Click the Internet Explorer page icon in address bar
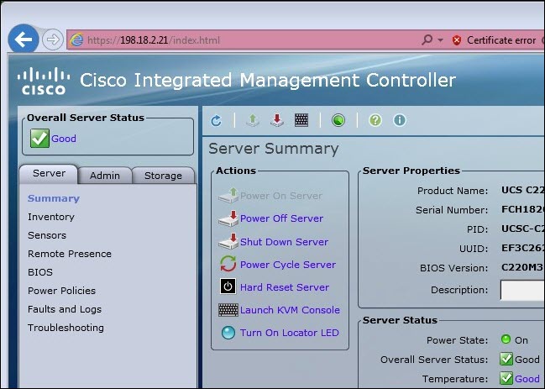This screenshot has width=545, height=389. 76,40
